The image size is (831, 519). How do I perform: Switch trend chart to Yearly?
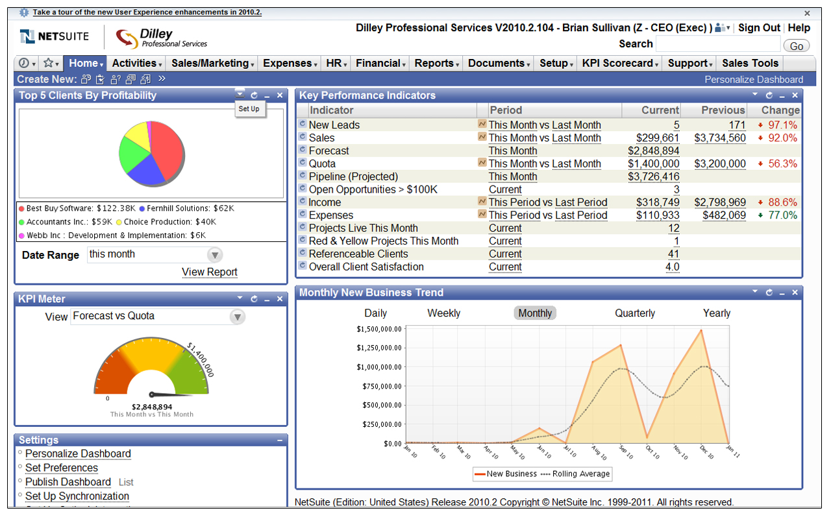coord(717,313)
